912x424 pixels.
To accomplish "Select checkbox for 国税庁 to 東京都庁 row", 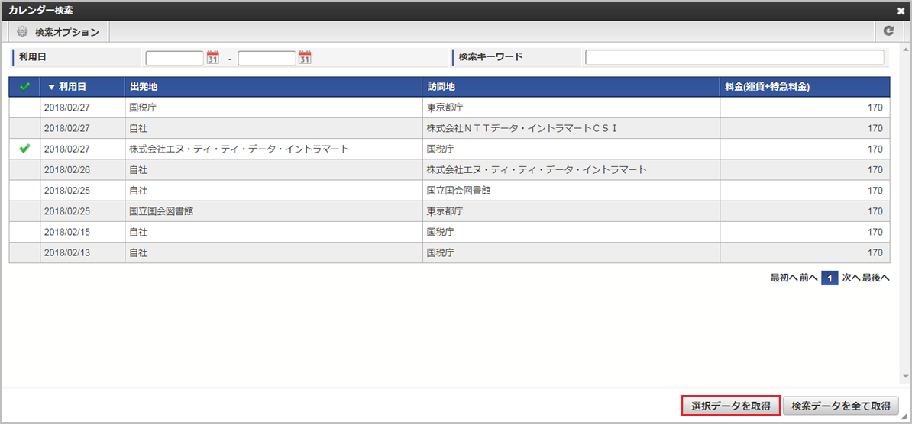I will [24, 108].
